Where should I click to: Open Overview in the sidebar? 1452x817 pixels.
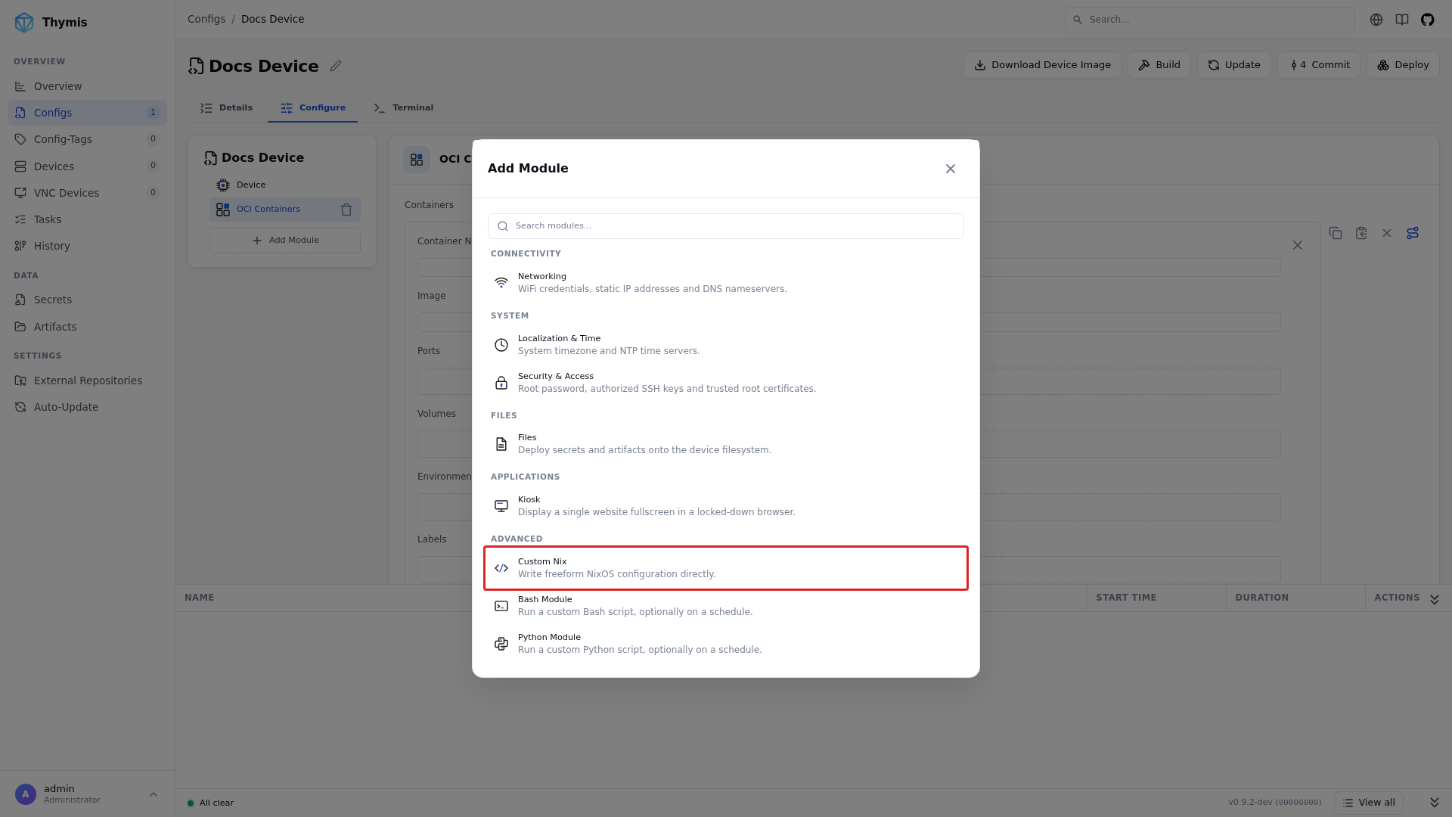tap(87, 86)
